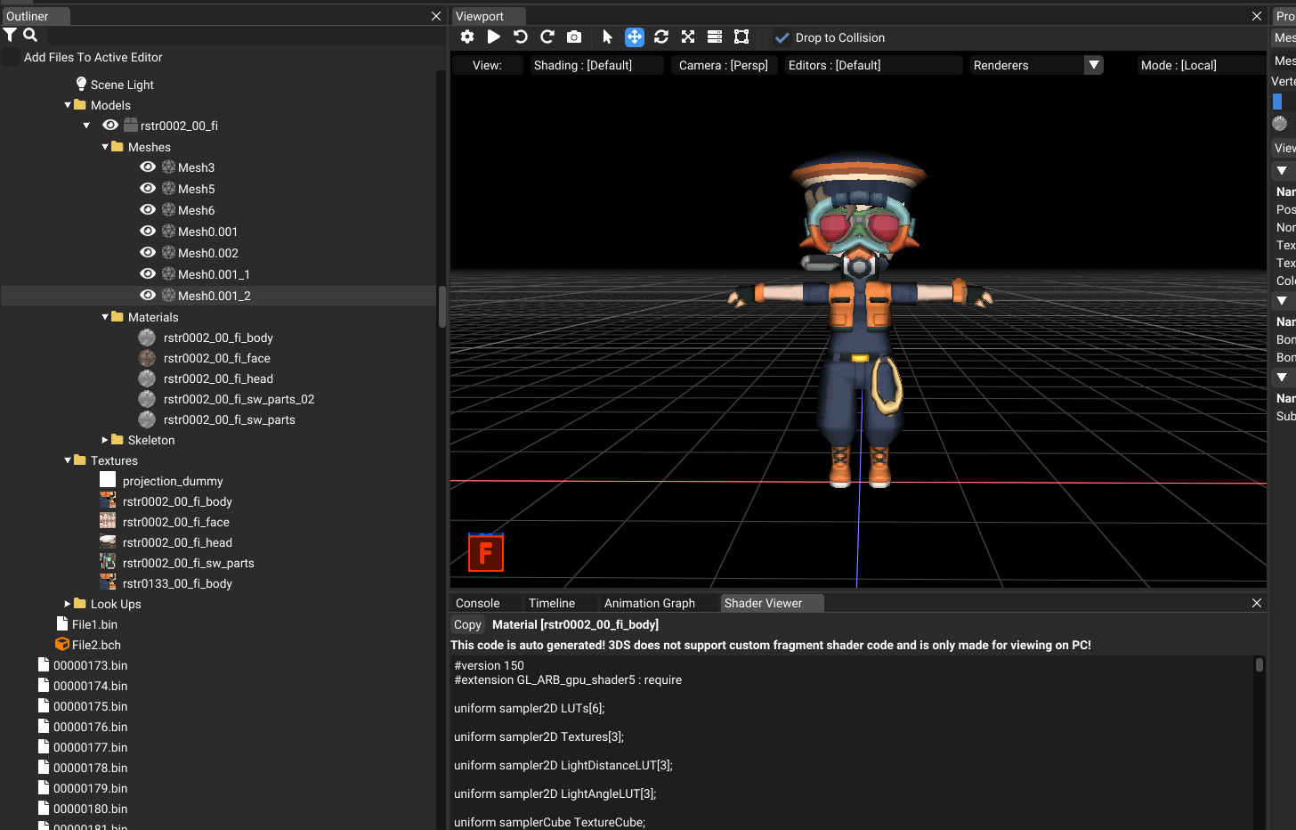Toggle visibility of Mesh0.002
This screenshot has width=1296, height=830.
pos(148,253)
